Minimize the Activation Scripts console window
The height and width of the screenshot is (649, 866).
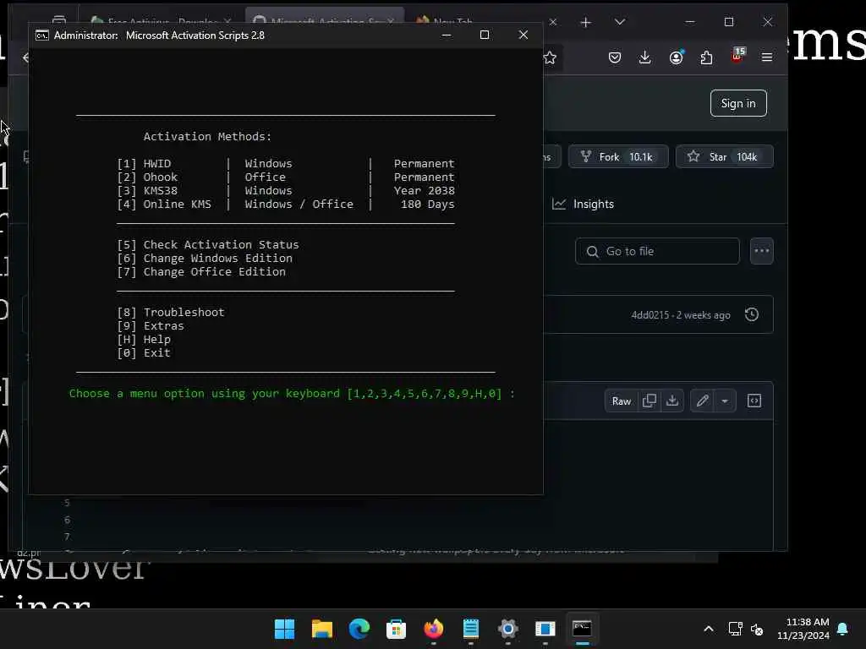pos(447,35)
